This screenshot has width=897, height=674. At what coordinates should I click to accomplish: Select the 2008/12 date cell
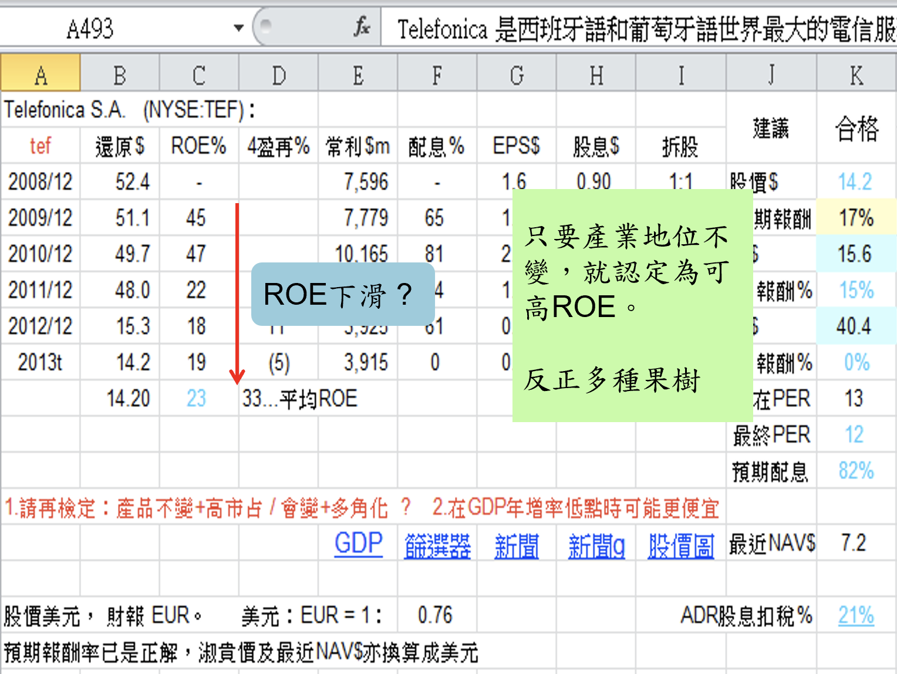(x=41, y=182)
